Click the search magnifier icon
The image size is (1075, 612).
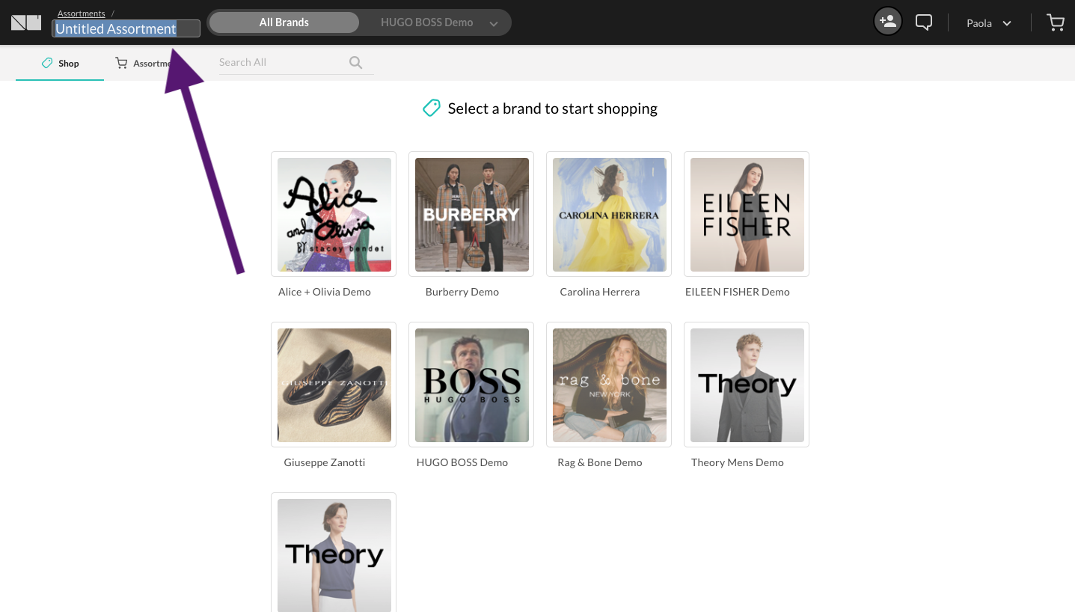[356, 63]
